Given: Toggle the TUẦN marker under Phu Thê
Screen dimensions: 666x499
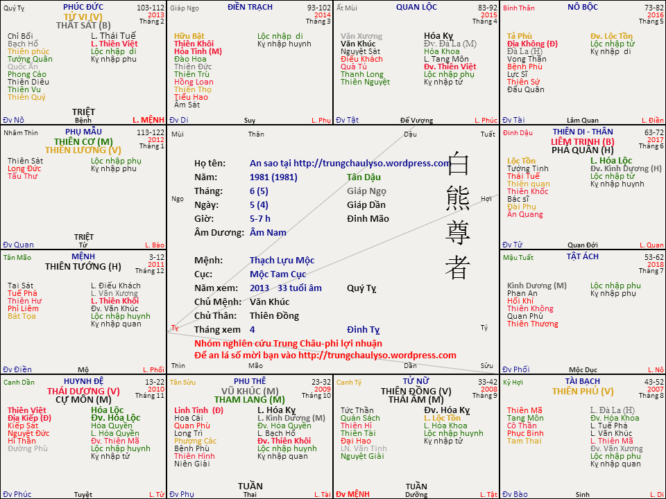Looking at the screenshot, I should point(251,486).
